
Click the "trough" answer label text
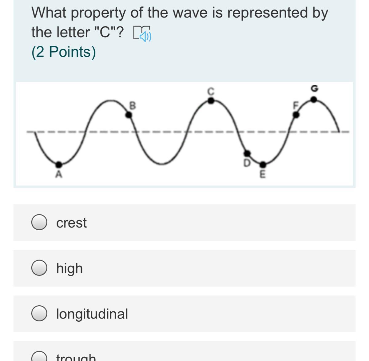click(76, 358)
